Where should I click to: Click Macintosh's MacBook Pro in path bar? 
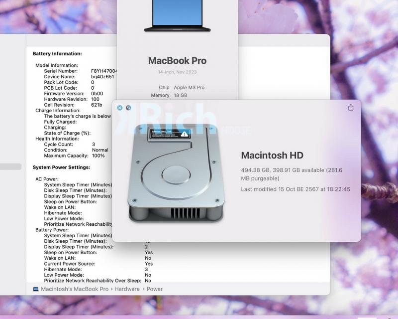click(x=74, y=289)
